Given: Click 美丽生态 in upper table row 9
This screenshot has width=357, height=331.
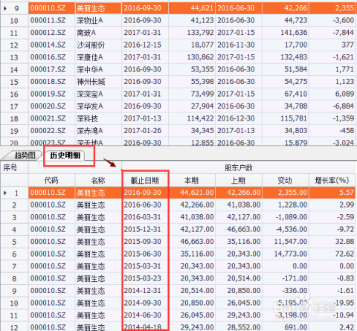Looking at the screenshot, I should (x=91, y=8).
